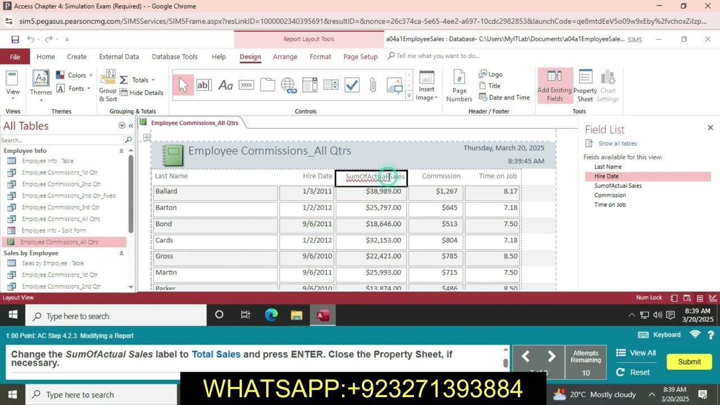Viewport: 720px width, 405px height.
Task: Click Page Numbers in Header / Footer
Action: pyautogui.click(x=459, y=86)
